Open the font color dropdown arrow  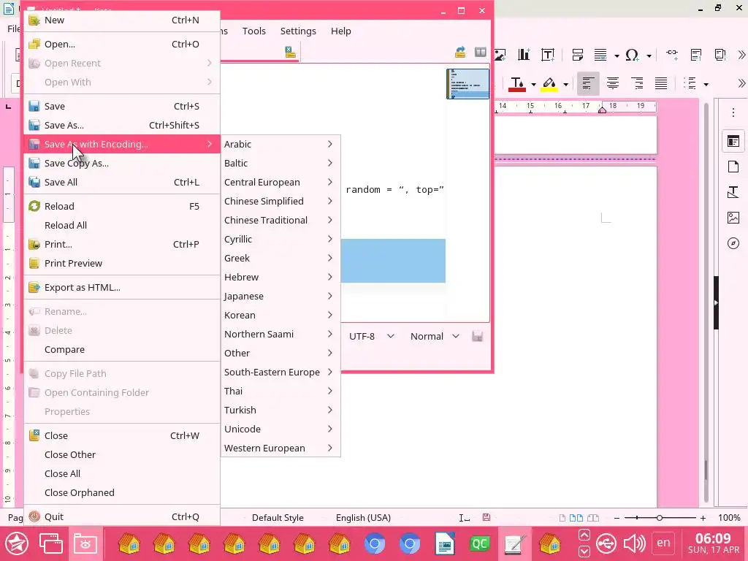pyautogui.click(x=533, y=85)
